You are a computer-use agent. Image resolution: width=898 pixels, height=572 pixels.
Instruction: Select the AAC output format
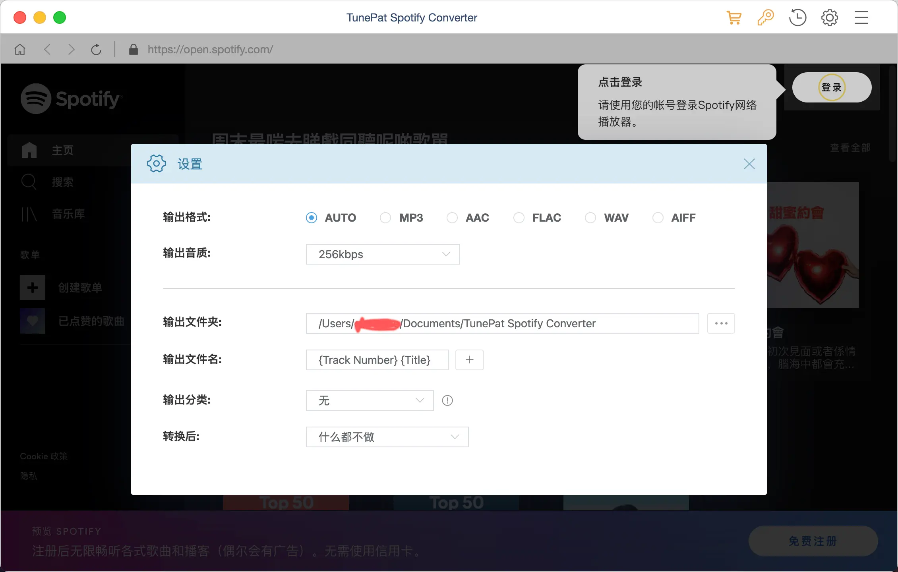[x=452, y=218]
